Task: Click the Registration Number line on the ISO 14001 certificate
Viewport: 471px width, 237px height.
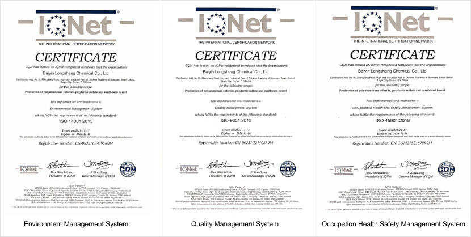Action: tap(75, 143)
